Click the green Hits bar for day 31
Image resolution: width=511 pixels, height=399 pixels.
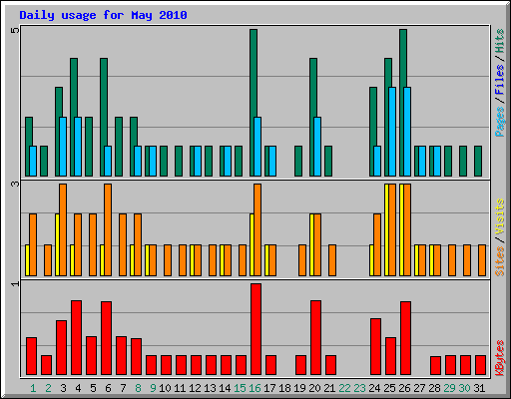(x=478, y=161)
